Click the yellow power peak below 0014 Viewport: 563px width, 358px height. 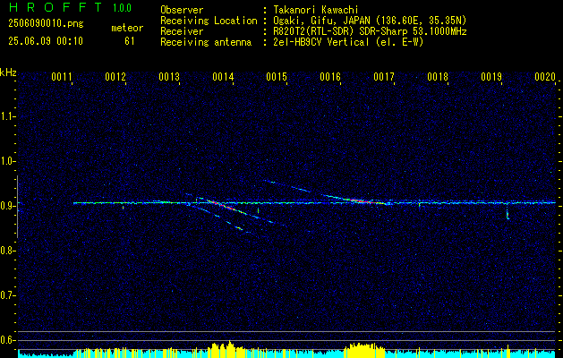(x=229, y=349)
